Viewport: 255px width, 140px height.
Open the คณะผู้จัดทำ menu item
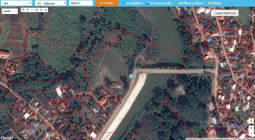coord(132,3)
